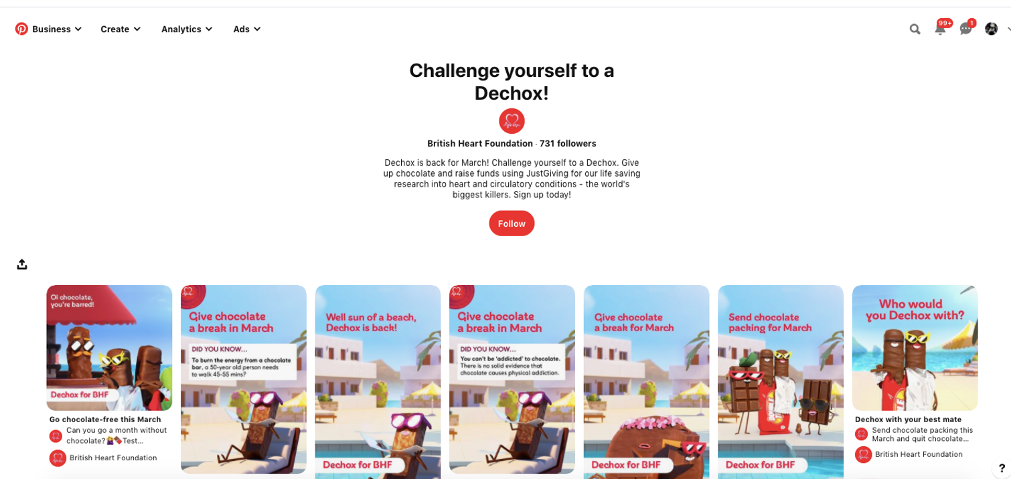Image resolution: width=1011 pixels, height=479 pixels.
Task: Expand the Create dropdown menu
Action: (121, 29)
